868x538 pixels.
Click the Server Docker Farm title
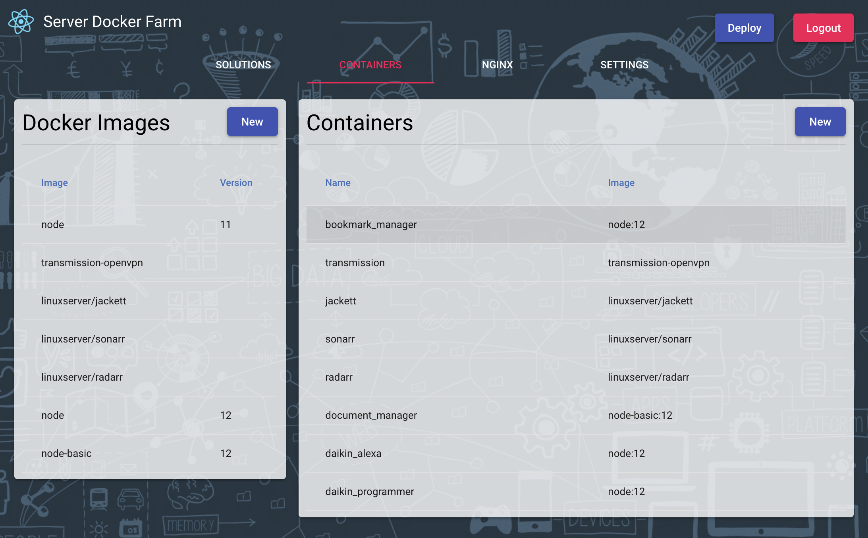(112, 22)
